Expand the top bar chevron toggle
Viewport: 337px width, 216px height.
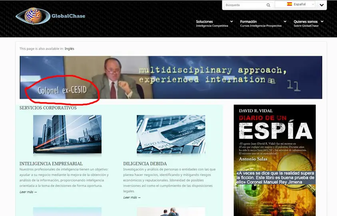321,5
